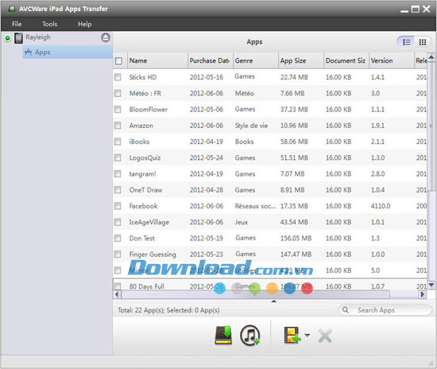Check the Don Test checkbox

118,239
